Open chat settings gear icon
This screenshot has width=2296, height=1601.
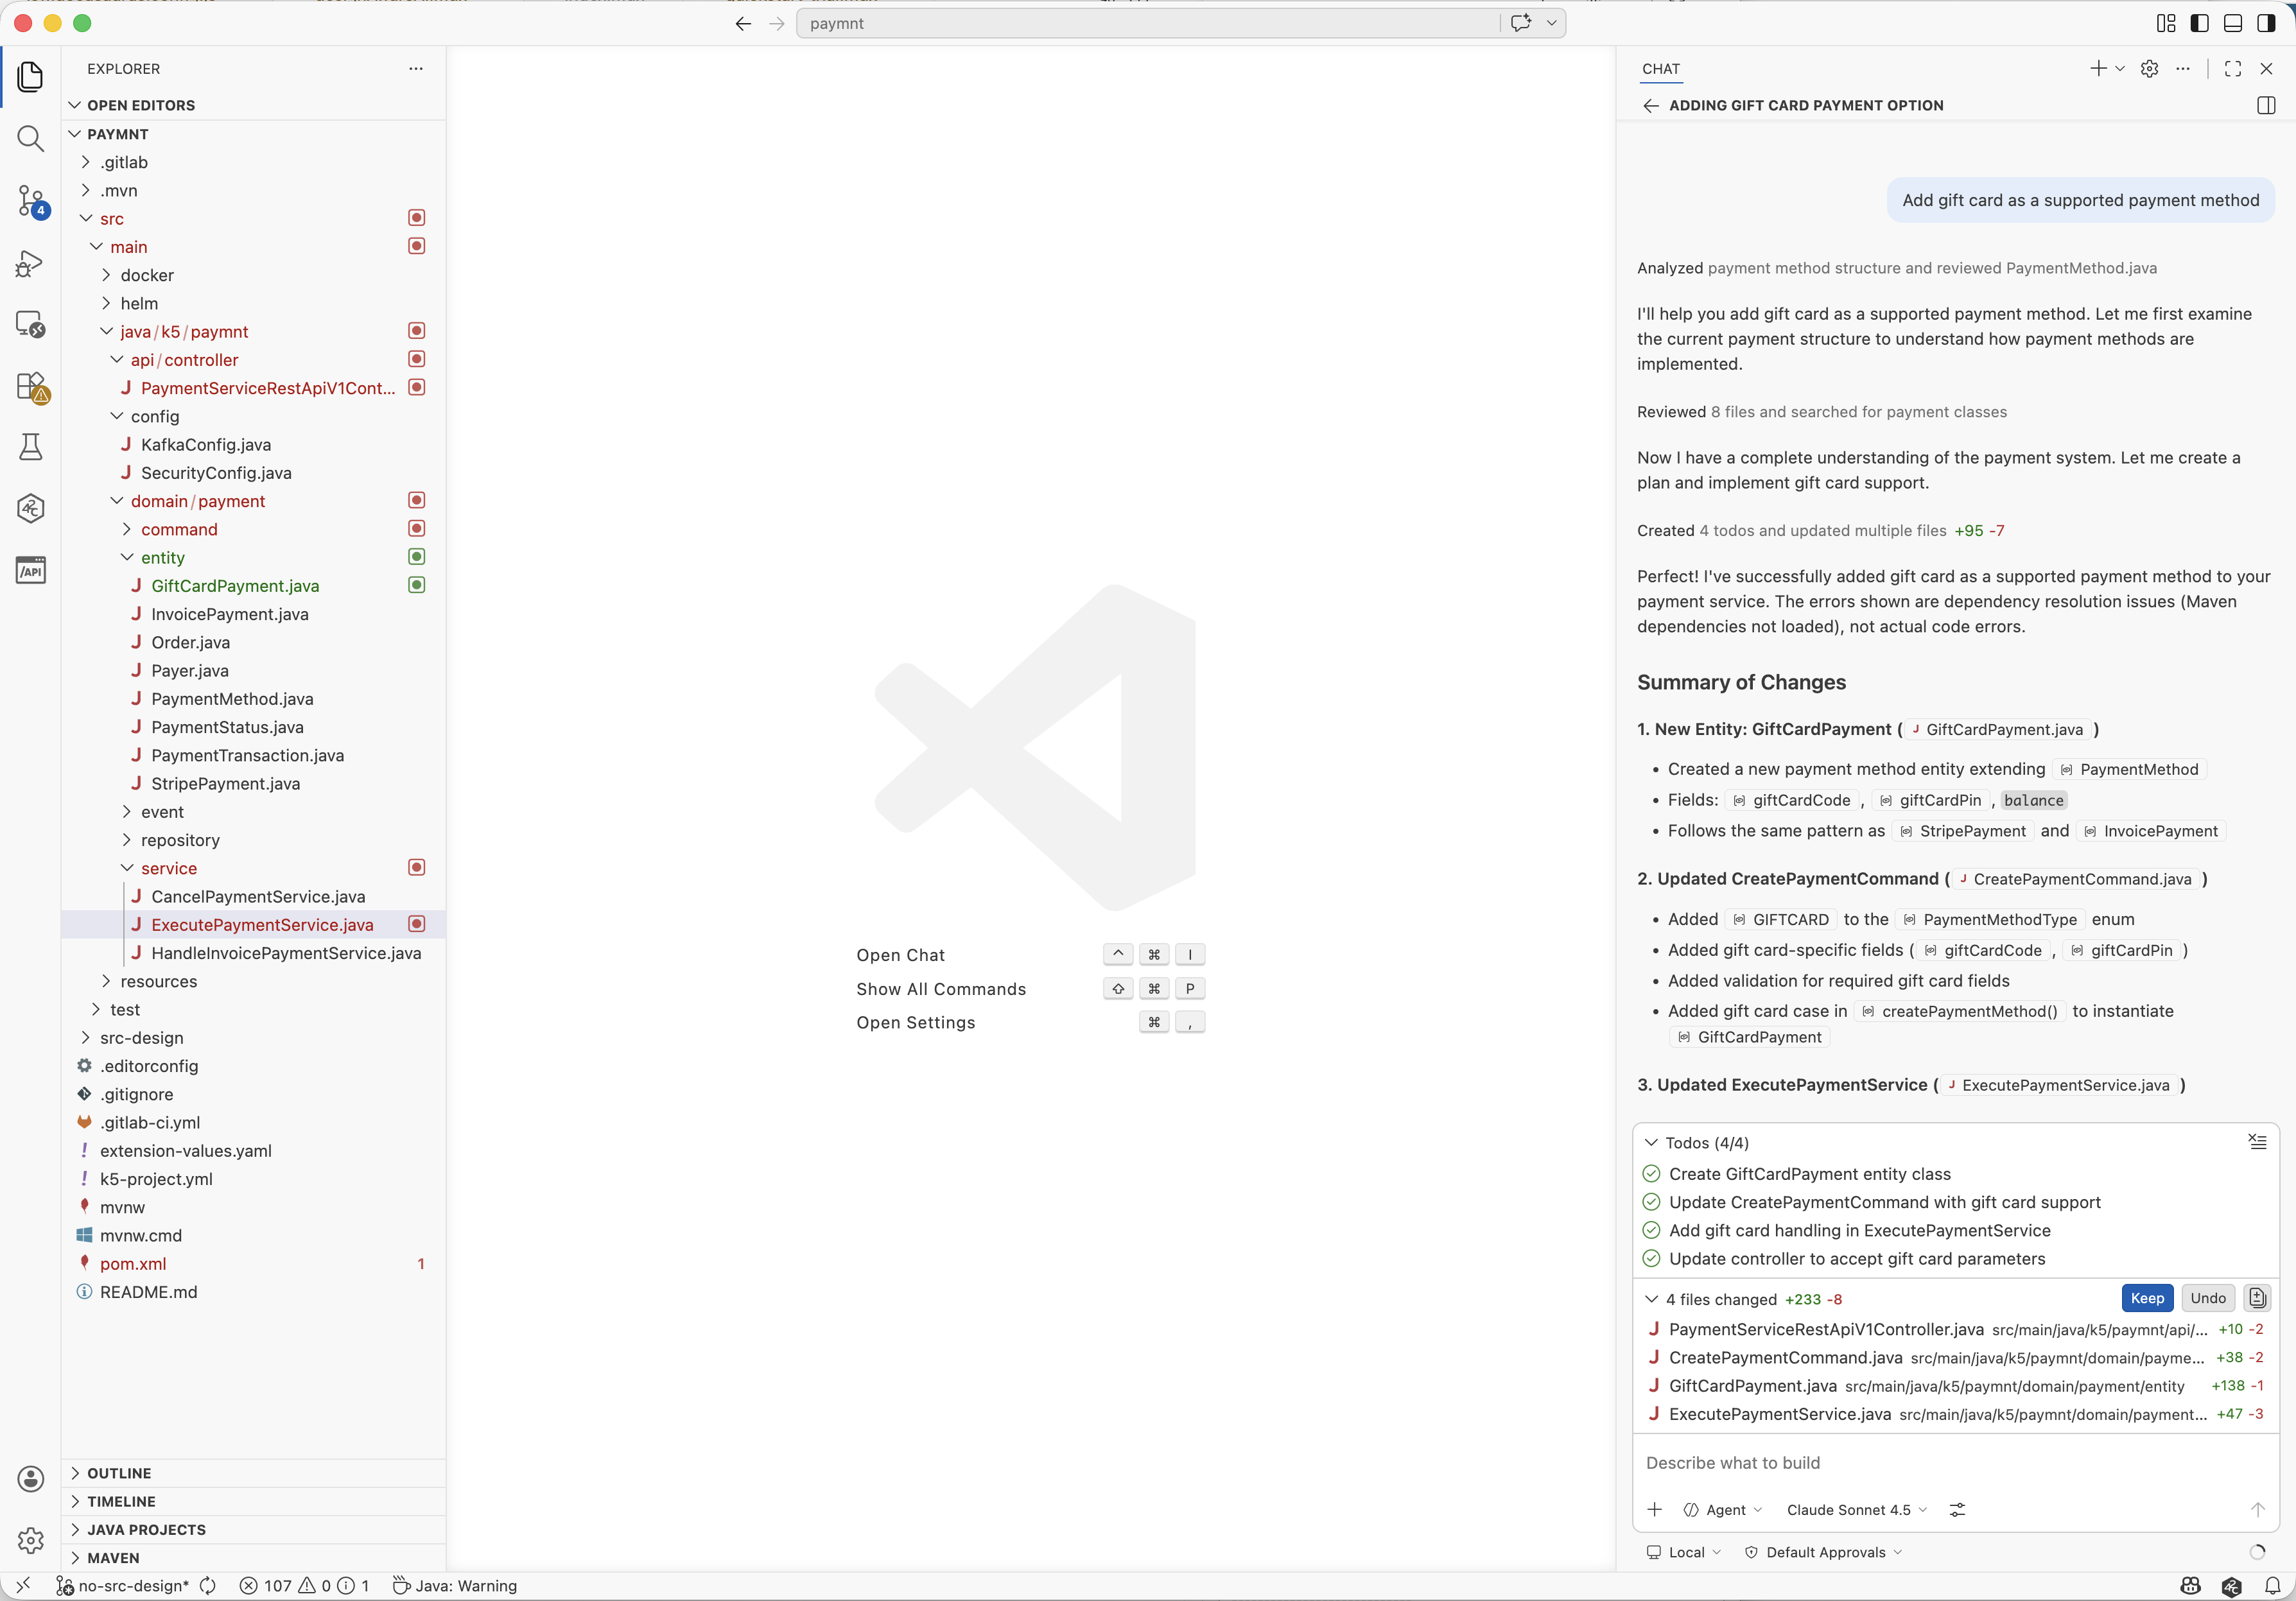(2149, 68)
